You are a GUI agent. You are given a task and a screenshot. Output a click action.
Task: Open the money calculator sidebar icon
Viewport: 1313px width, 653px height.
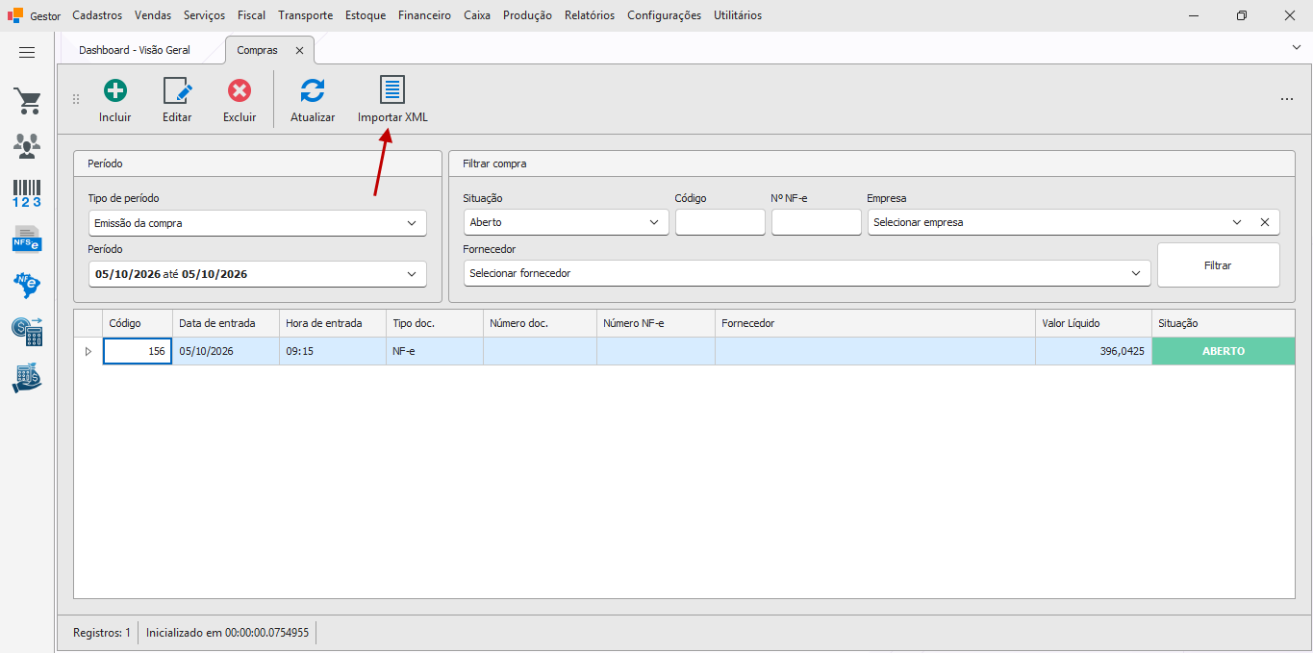[x=27, y=332]
